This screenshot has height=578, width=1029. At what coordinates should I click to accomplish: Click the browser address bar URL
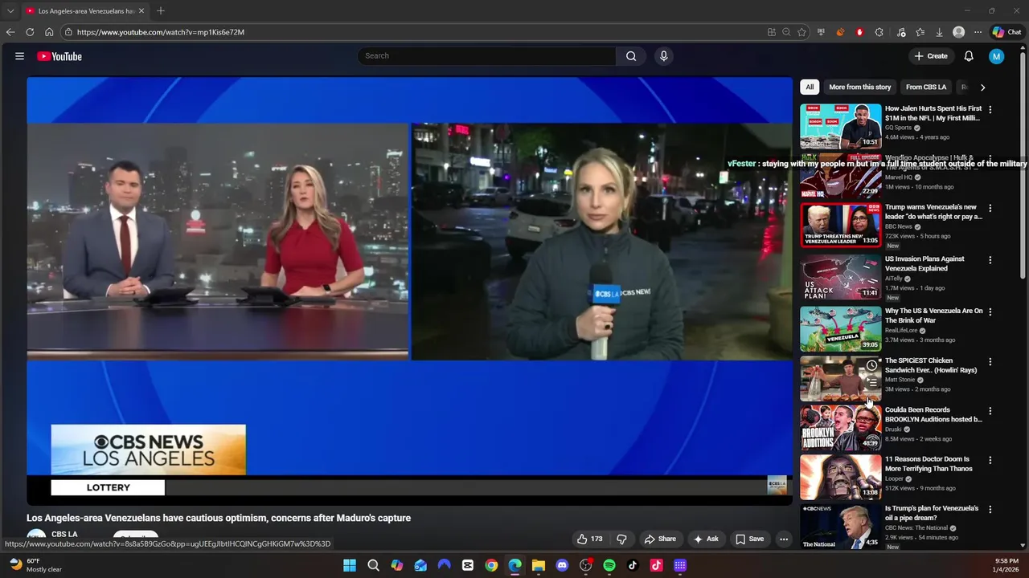point(161,32)
